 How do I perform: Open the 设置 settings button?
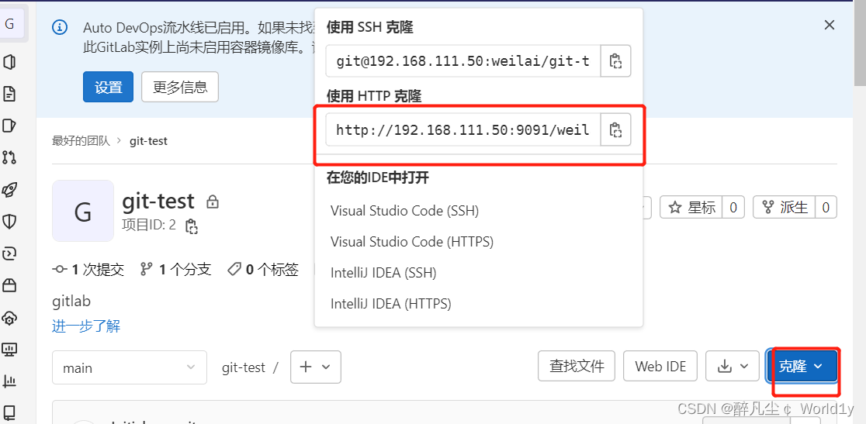[109, 87]
